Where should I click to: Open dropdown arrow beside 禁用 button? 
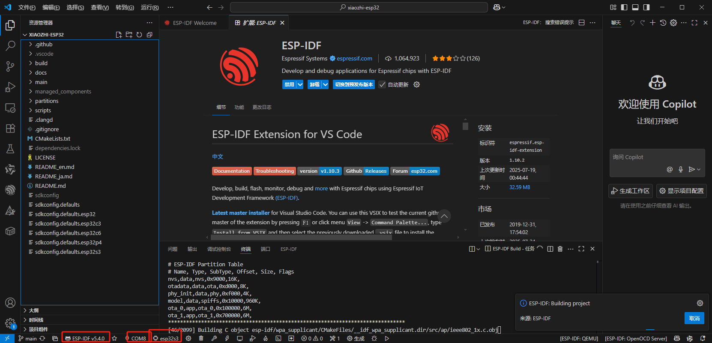click(300, 84)
